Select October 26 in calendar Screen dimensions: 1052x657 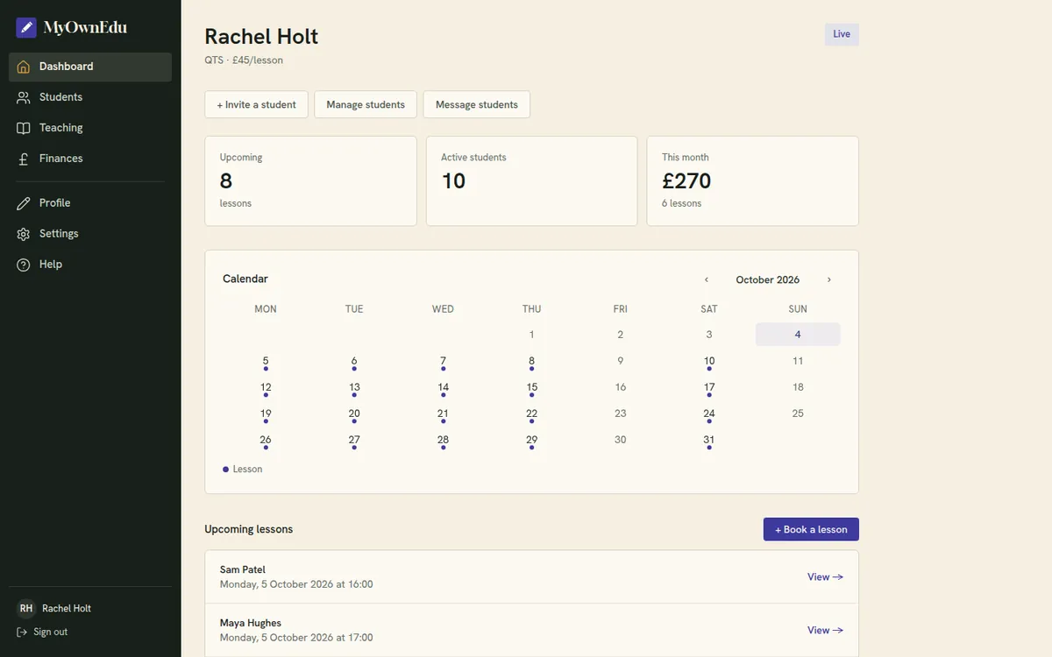pyautogui.click(x=266, y=440)
